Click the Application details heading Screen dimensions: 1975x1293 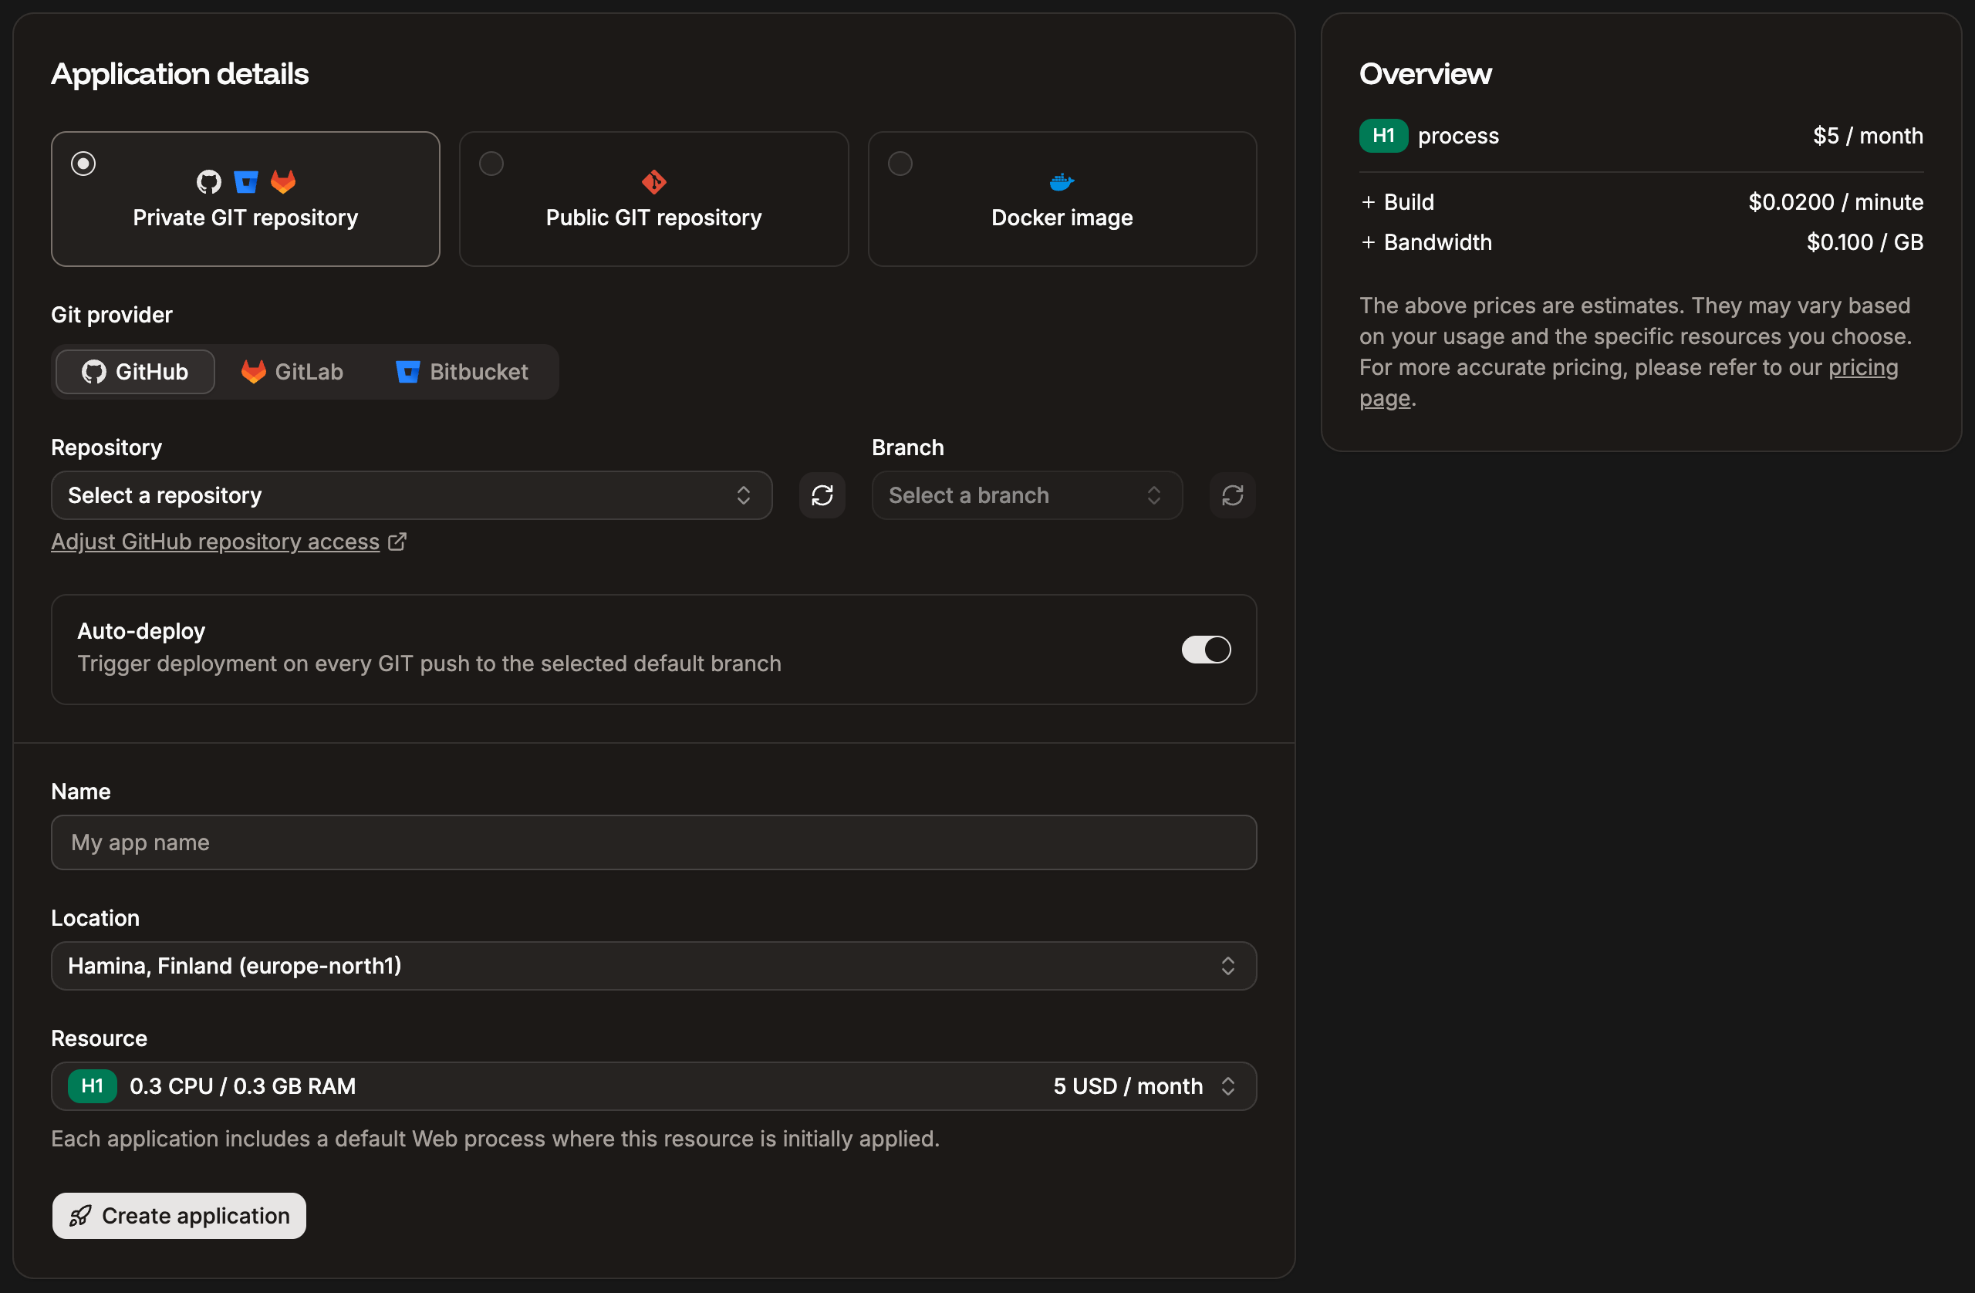180,74
